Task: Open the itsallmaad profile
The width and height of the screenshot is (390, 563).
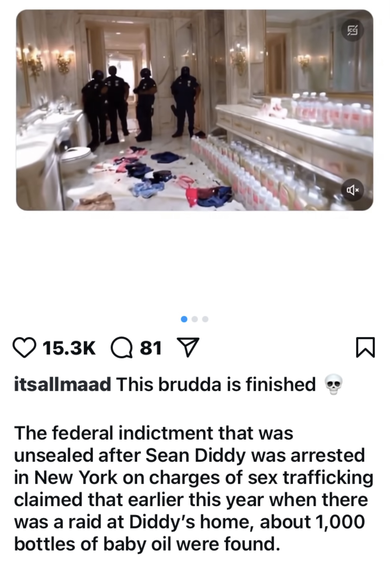Action: point(62,384)
